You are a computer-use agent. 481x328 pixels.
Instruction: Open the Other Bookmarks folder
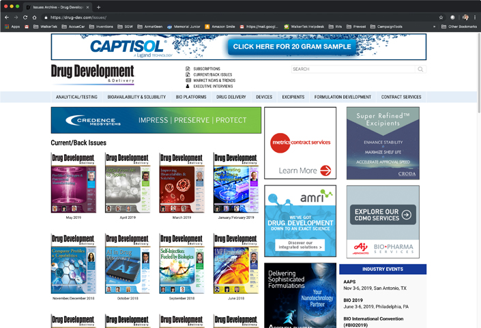(x=459, y=27)
